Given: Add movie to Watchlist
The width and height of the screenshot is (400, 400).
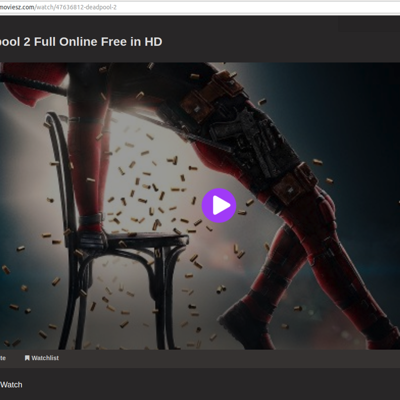Looking at the screenshot, I should click(x=41, y=358).
